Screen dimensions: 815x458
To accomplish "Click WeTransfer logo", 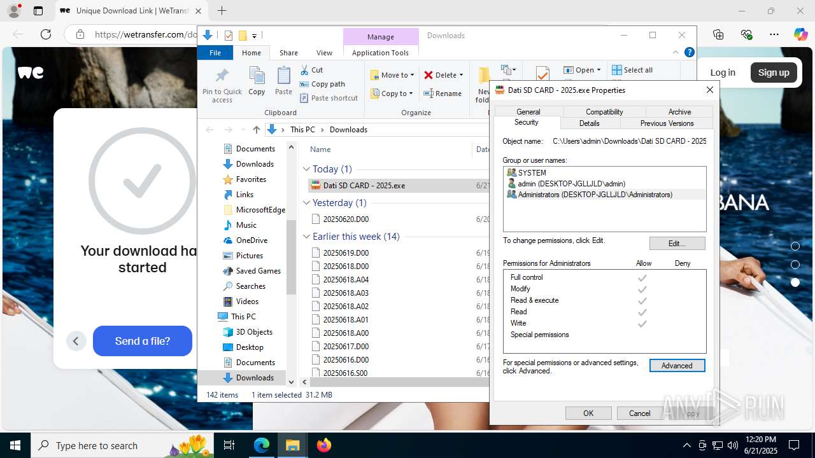I will click(31, 73).
